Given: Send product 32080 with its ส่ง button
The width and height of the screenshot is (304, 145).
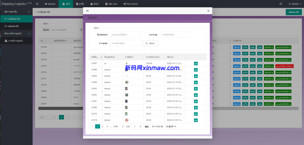Looking at the screenshot, I should 196,108.
